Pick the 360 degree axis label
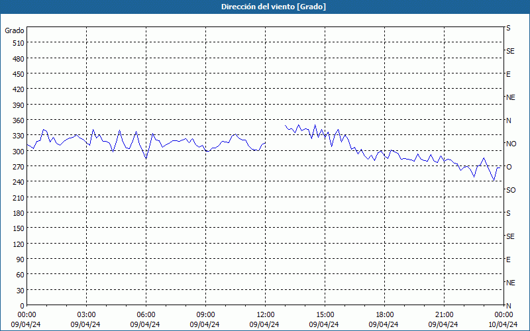Screen dimensions: 530x331 [x=19, y=120]
